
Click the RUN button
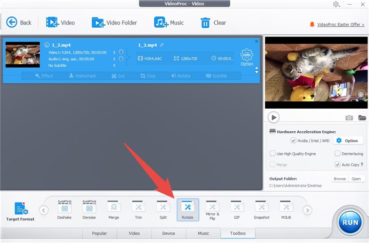(x=350, y=222)
